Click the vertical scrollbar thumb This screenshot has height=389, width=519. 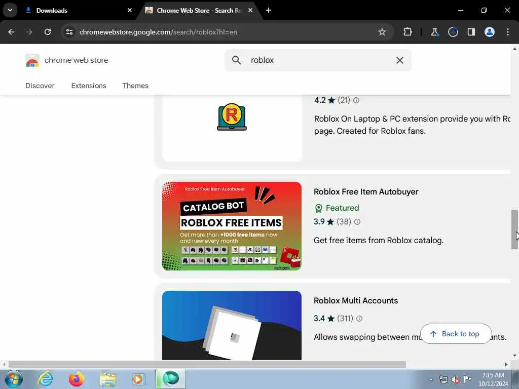tap(514, 229)
